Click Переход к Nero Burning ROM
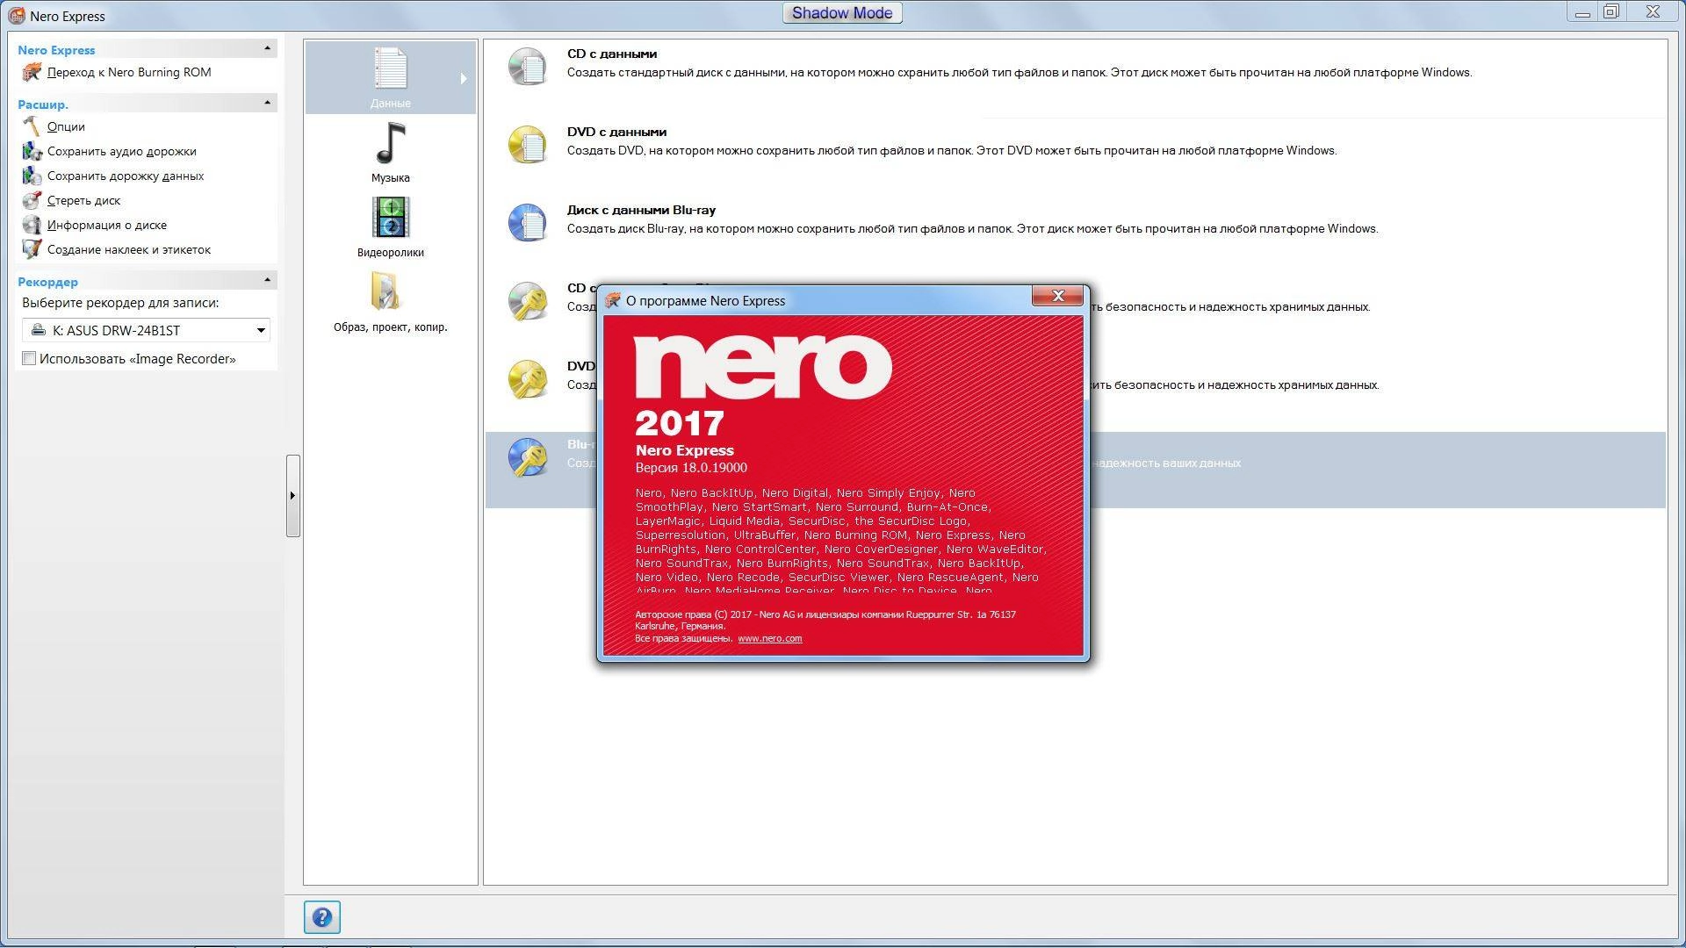 tap(129, 72)
